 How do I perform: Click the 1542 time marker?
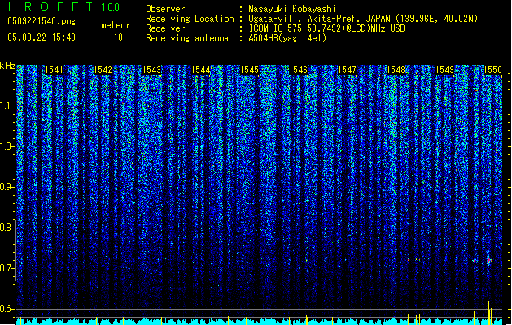[x=103, y=70]
